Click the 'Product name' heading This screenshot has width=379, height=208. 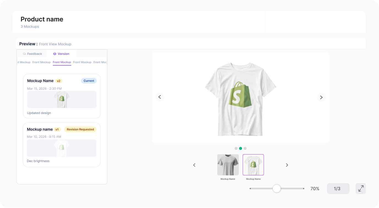tap(42, 19)
